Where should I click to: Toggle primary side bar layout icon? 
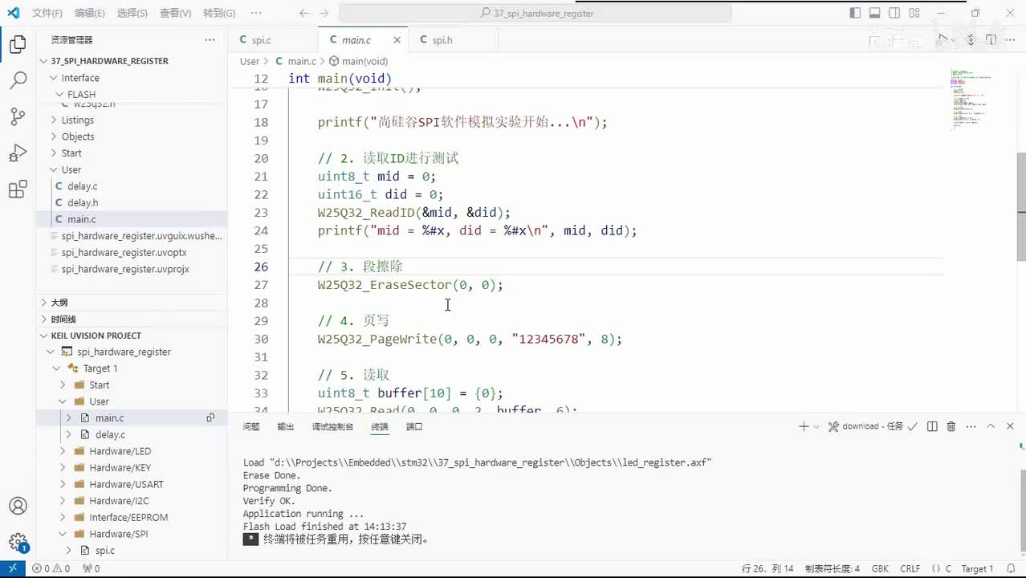coord(855,13)
